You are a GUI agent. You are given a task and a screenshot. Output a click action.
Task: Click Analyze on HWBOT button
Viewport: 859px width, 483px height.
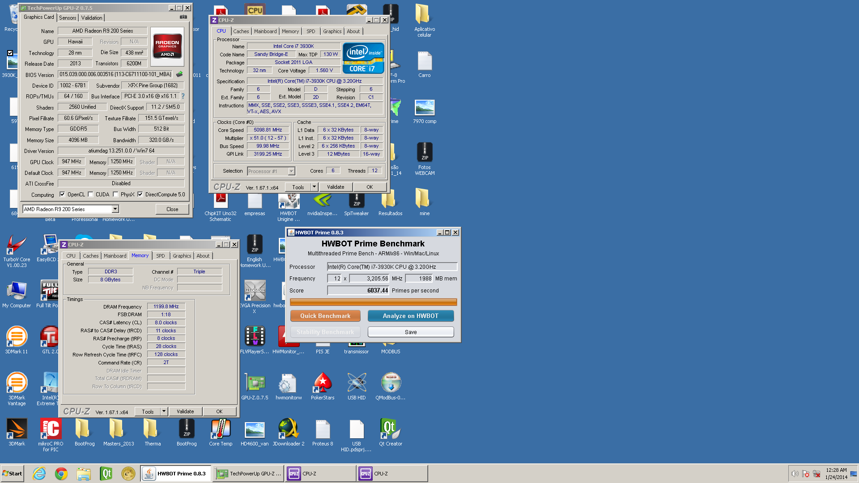click(411, 316)
